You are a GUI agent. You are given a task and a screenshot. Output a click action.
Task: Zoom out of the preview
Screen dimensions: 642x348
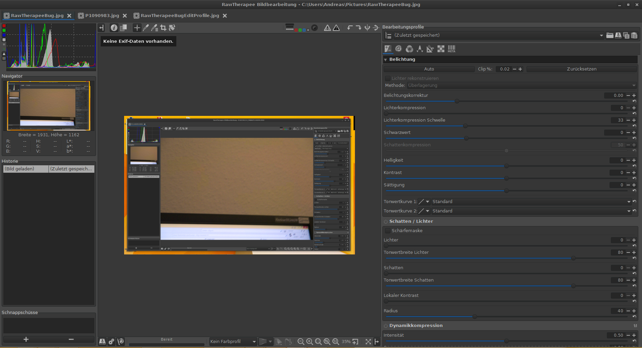click(x=301, y=341)
